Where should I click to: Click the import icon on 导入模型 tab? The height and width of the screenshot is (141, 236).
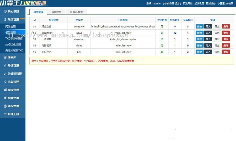[x=71, y=12]
